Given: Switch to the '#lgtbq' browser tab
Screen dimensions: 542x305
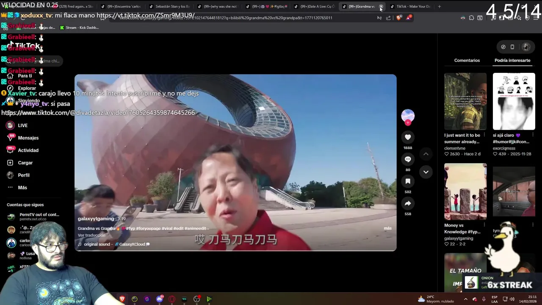Looking at the screenshot, I should pos(266,6).
